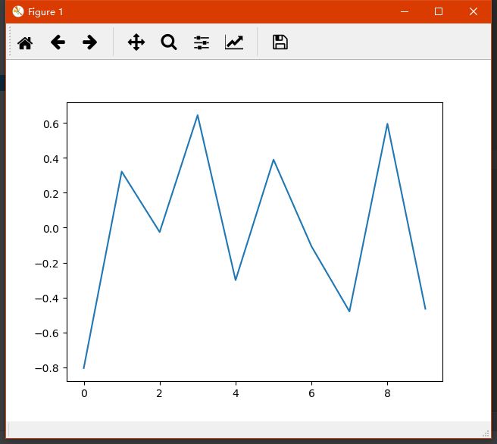Save the figure with the floppy disk icon
The width and height of the screenshot is (497, 444).
point(280,42)
